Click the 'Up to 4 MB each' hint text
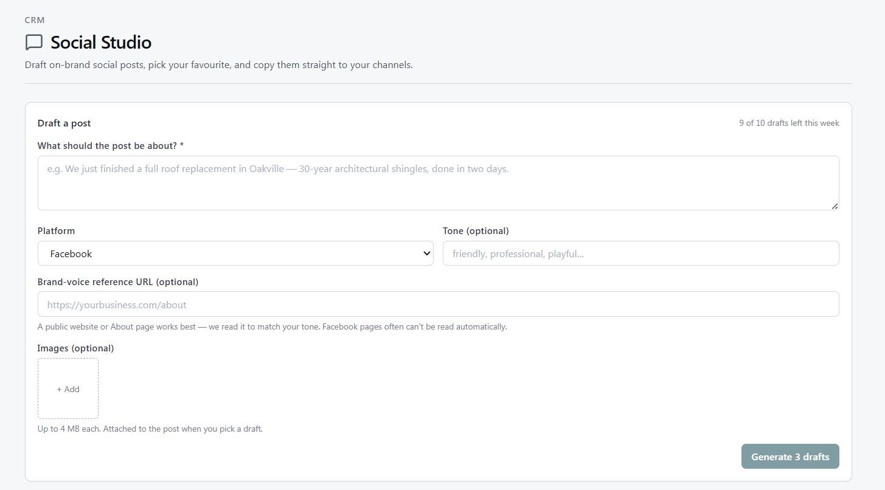This screenshot has width=885, height=490. pyautogui.click(x=150, y=429)
